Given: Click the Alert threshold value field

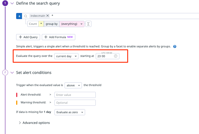Looking at the screenshot, I should (75, 95).
